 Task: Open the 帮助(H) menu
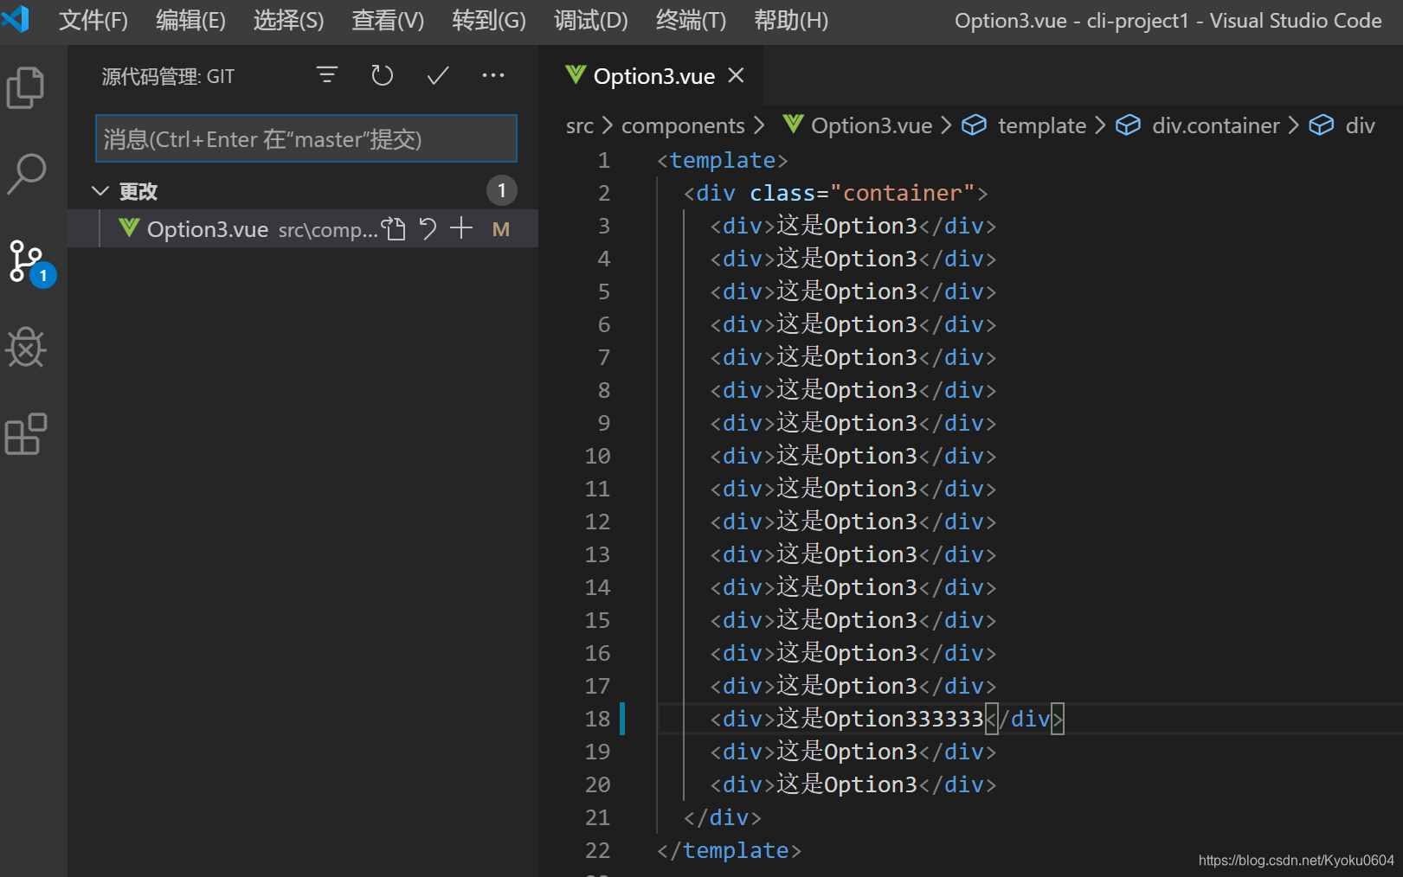791,20
